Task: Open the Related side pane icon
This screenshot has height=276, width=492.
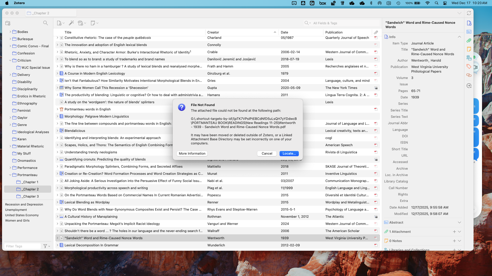Action: pos(469,75)
